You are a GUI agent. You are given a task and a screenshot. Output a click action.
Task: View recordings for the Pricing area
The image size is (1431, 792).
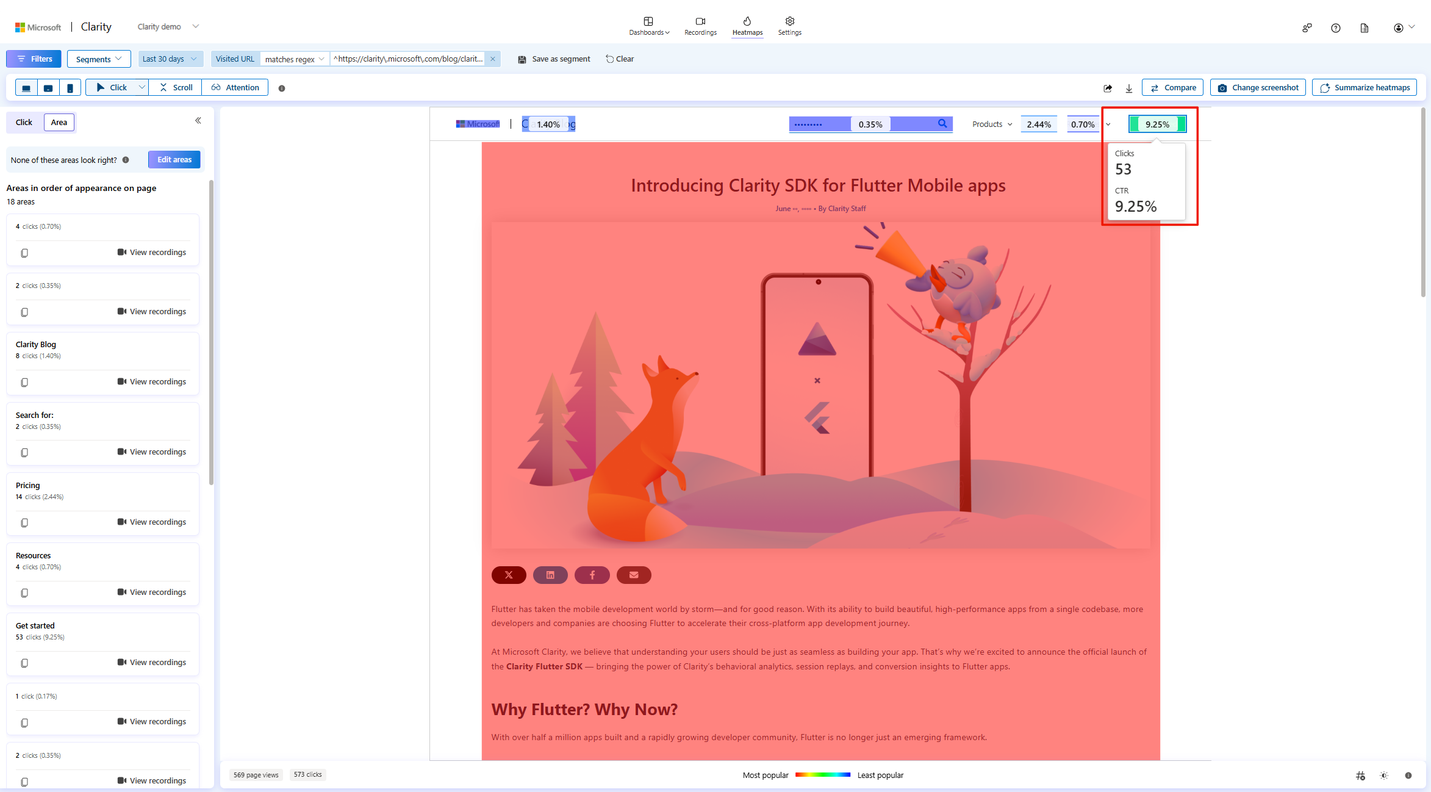(x=152, y=522)
